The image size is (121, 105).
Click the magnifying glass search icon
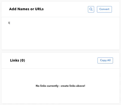(x=91, y=9)
